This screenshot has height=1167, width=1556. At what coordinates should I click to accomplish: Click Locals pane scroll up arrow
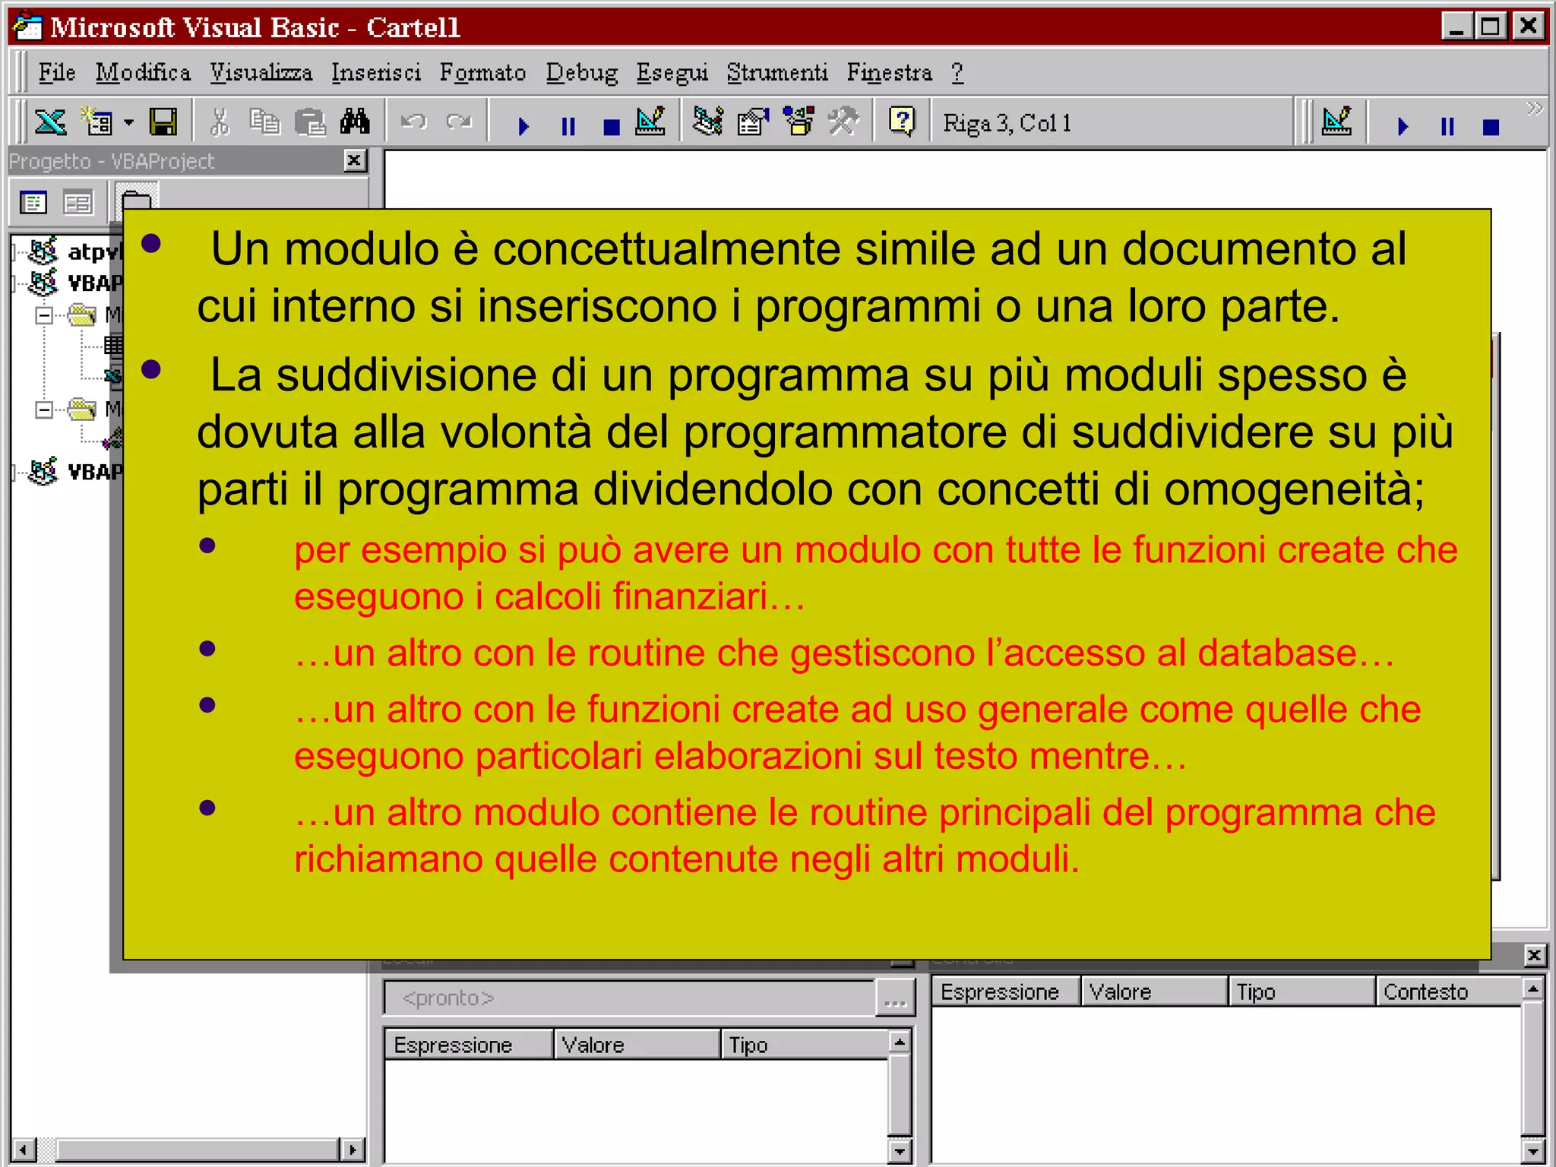click(x=900, y=1041)
